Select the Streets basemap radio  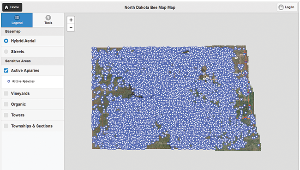[x=6, y=51]
